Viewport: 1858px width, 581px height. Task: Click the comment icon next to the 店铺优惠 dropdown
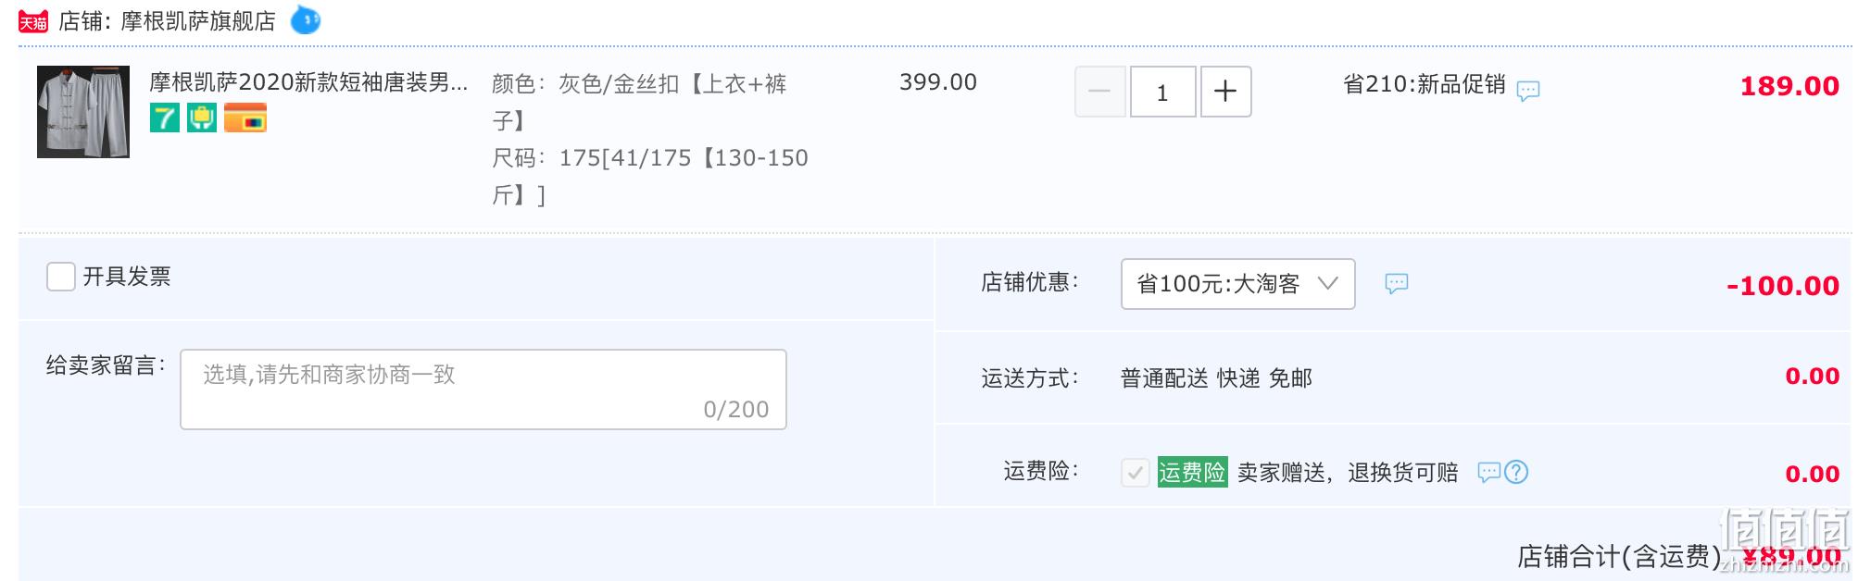click(1397, 283)
